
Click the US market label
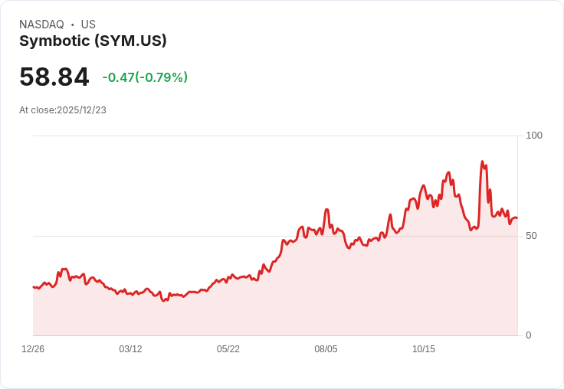pyautogui.click(x=88, y=25)
